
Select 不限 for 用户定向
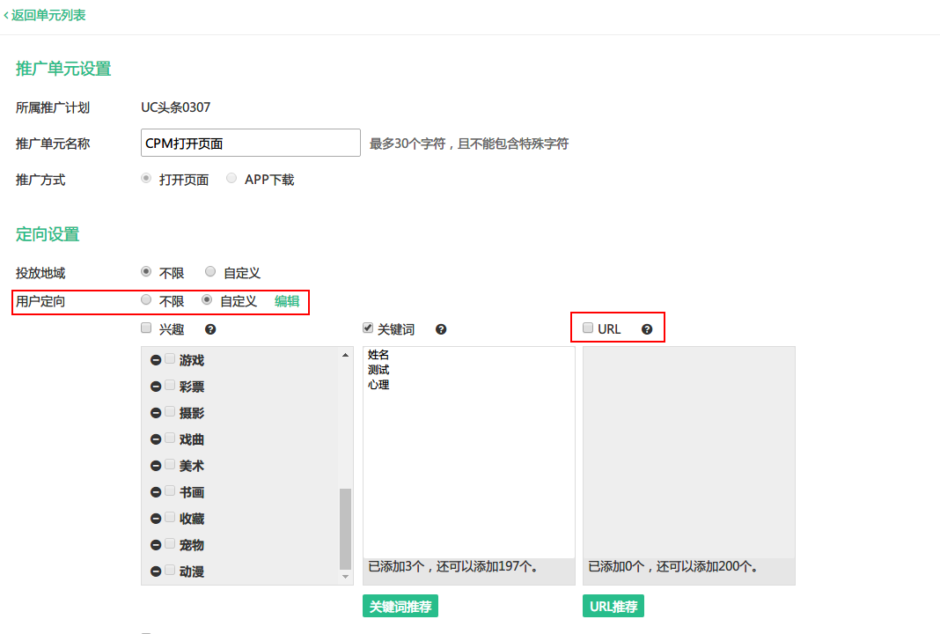click(x=146, y=299)
